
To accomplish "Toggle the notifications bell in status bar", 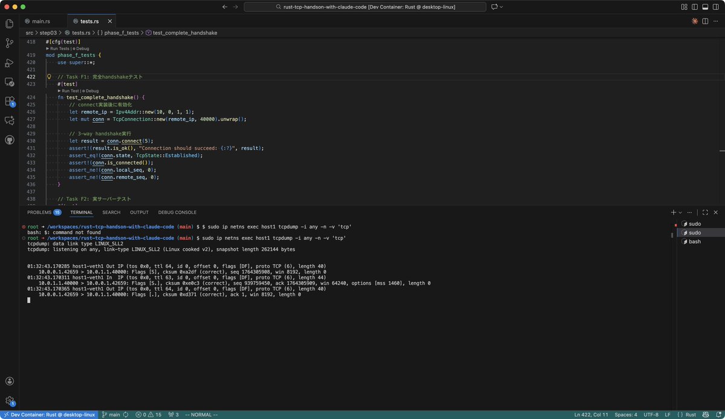I will (718, 415).
